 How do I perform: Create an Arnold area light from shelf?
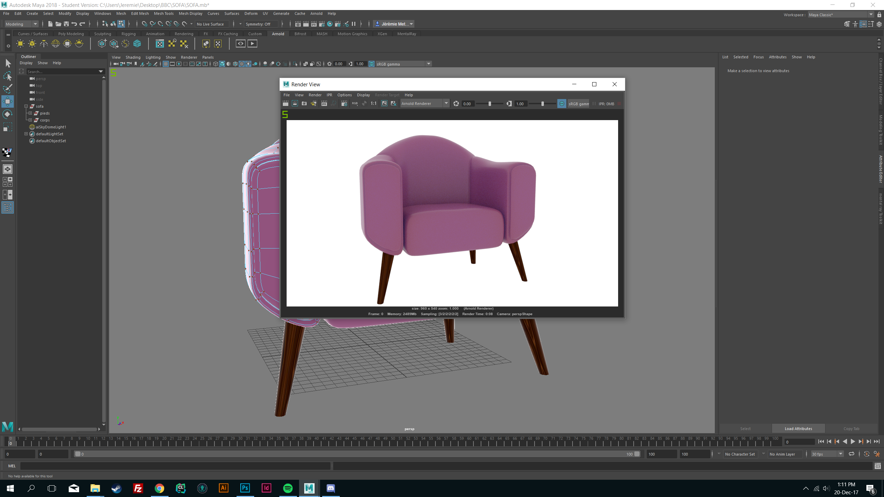(x=20, y=44)
